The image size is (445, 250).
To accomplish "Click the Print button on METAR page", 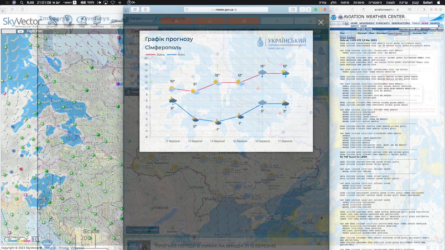I will [x=343, y=37].
